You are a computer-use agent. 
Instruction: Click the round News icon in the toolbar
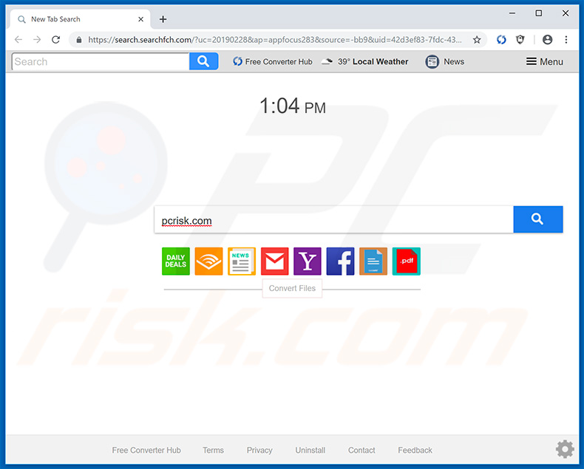[432, 61]
